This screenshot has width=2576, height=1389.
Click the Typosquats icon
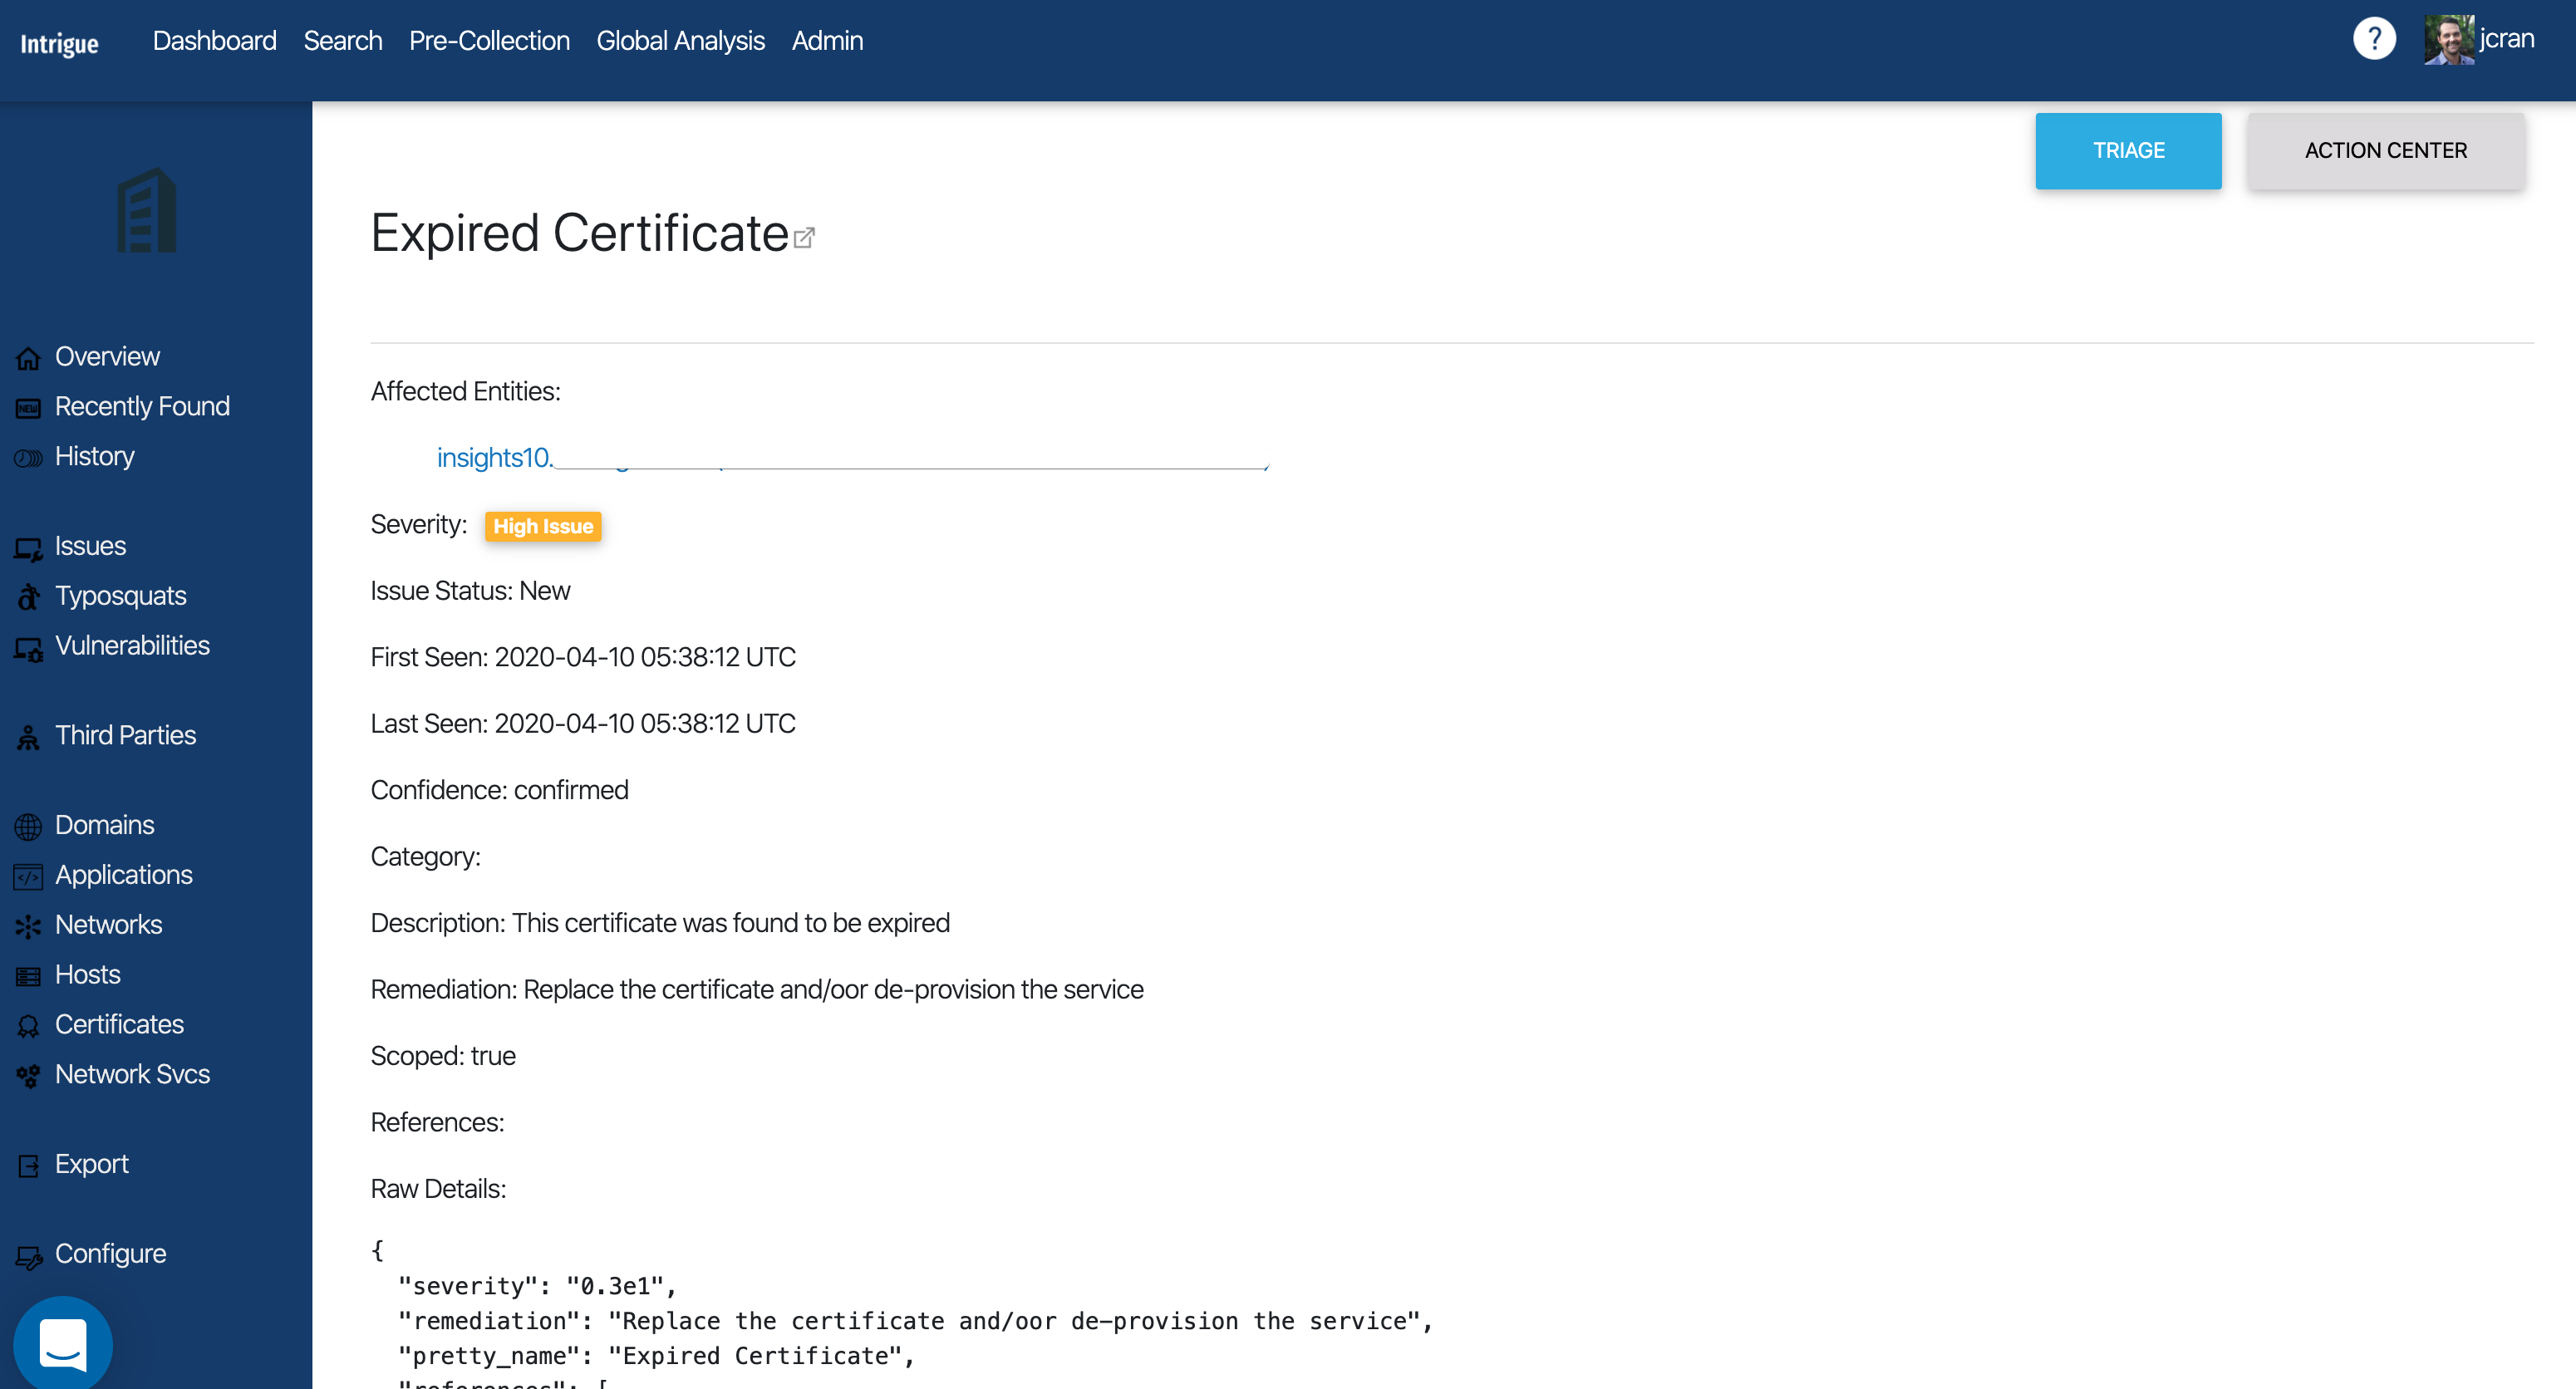pyautogui.click(x=28, y=597)
